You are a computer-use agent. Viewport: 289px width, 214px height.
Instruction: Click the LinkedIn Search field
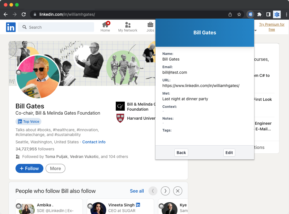click(56, 27)
